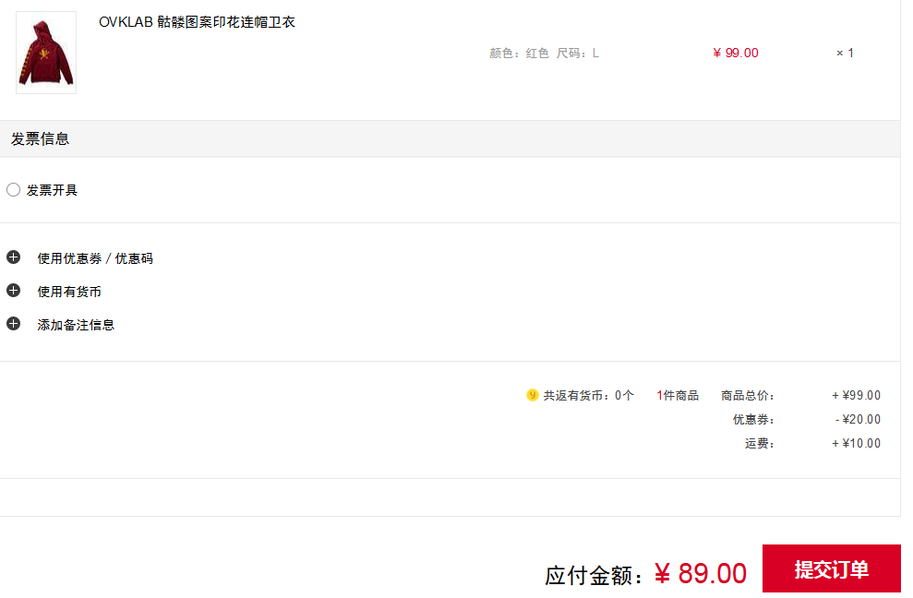Image resolution: width=913 pixels, height=598 pixels.
Task: Expand the 添加备注信息 section label
Action: click(76, 325)
